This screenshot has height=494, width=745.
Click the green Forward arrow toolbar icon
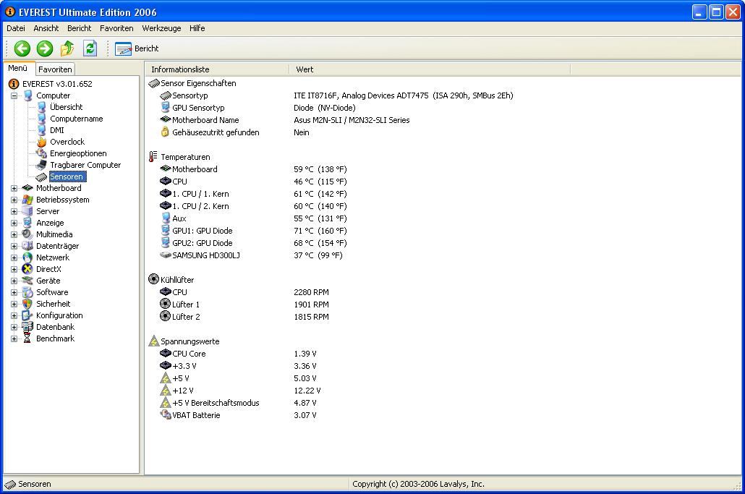(x=45, y=48)
